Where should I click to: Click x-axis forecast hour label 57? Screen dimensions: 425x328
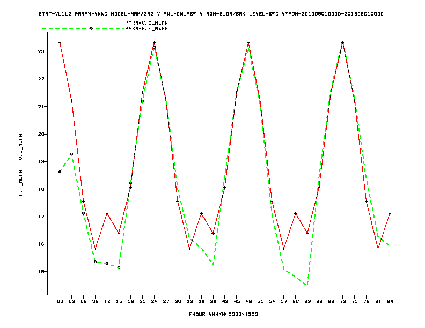[x=284, y=301]
